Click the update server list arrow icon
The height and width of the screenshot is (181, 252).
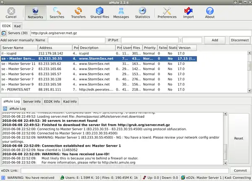pyautogui.click(x=4, y=33)
